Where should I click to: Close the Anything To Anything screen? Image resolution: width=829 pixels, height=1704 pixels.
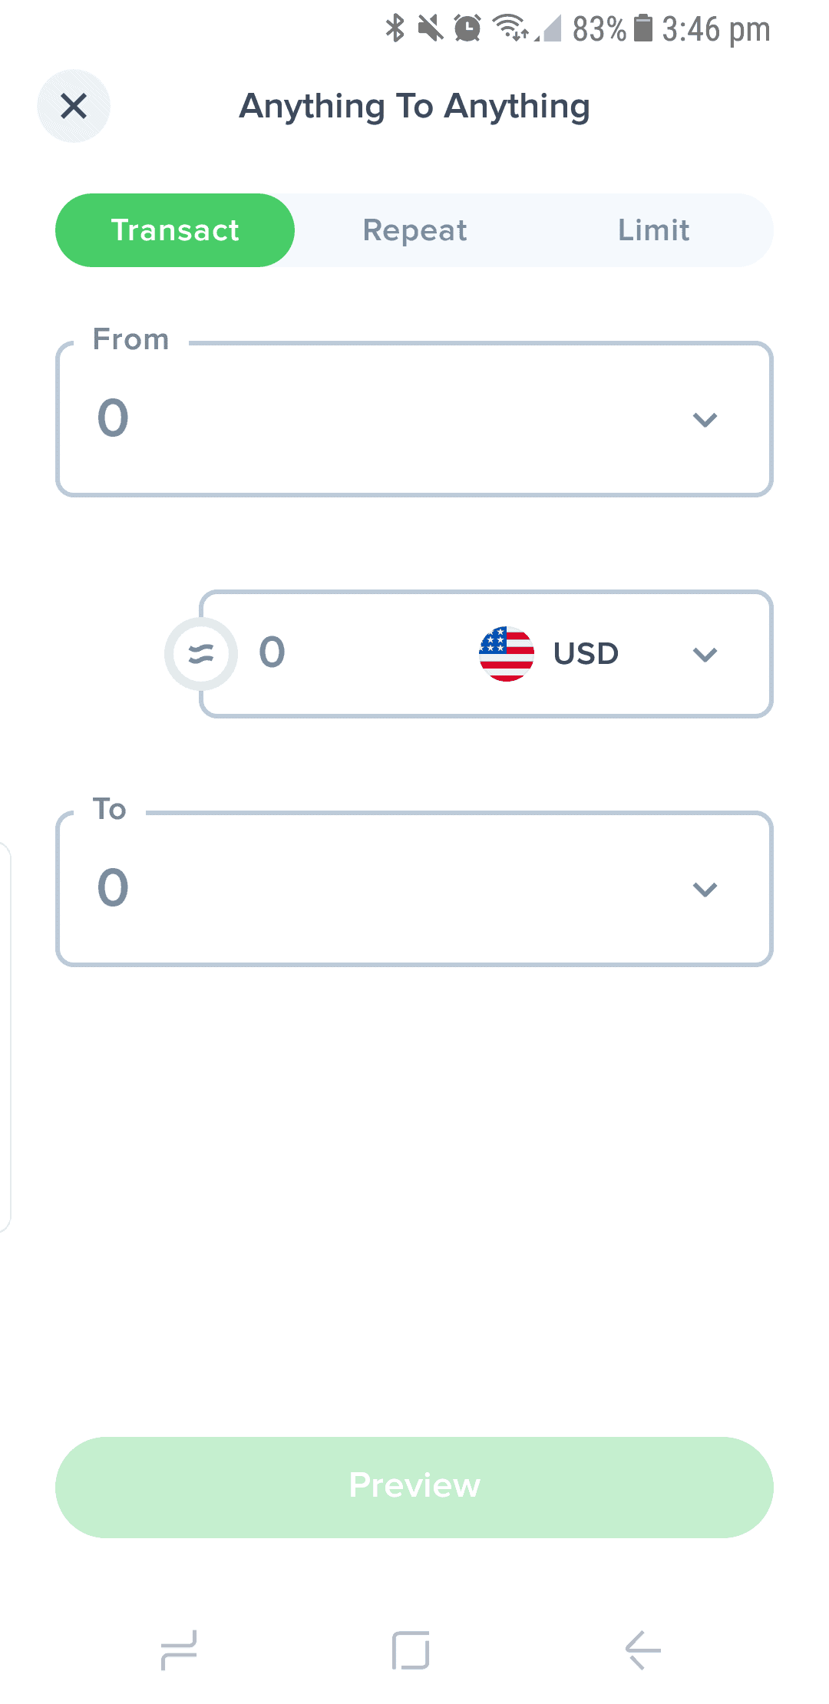click(74, 106)
